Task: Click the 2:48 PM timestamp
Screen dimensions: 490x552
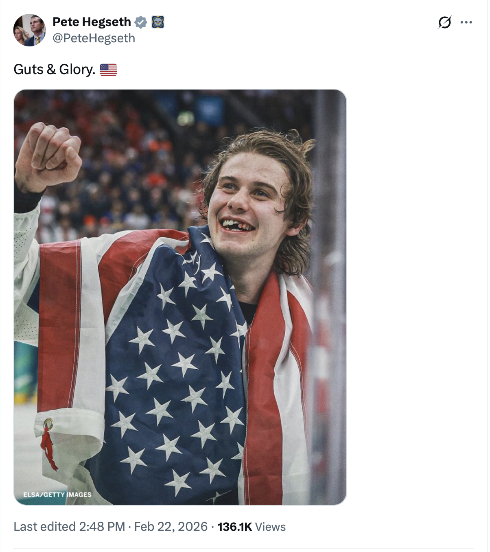Action: (x=102, y=527)
